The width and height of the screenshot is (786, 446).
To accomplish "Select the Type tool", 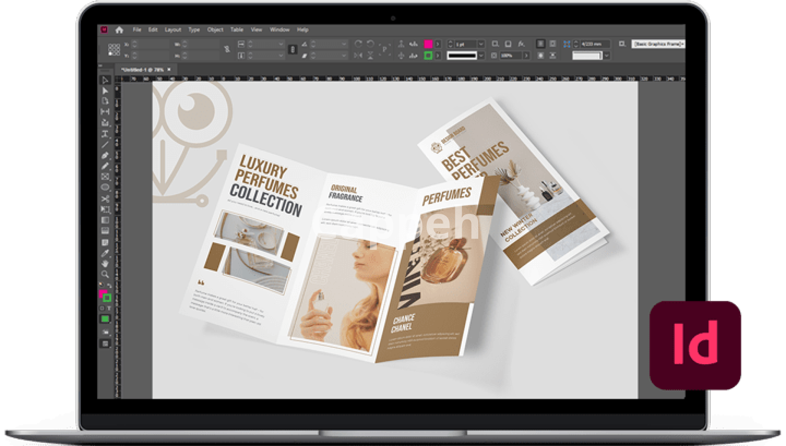I will point(105,134).
